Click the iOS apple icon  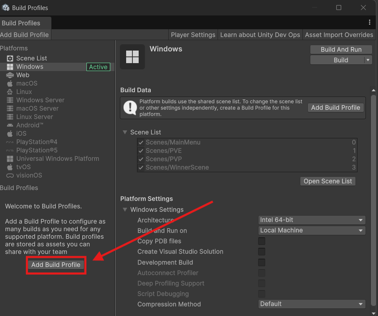[x=10, y=134]
